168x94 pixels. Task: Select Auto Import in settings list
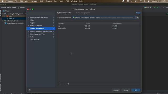(34, 40)
